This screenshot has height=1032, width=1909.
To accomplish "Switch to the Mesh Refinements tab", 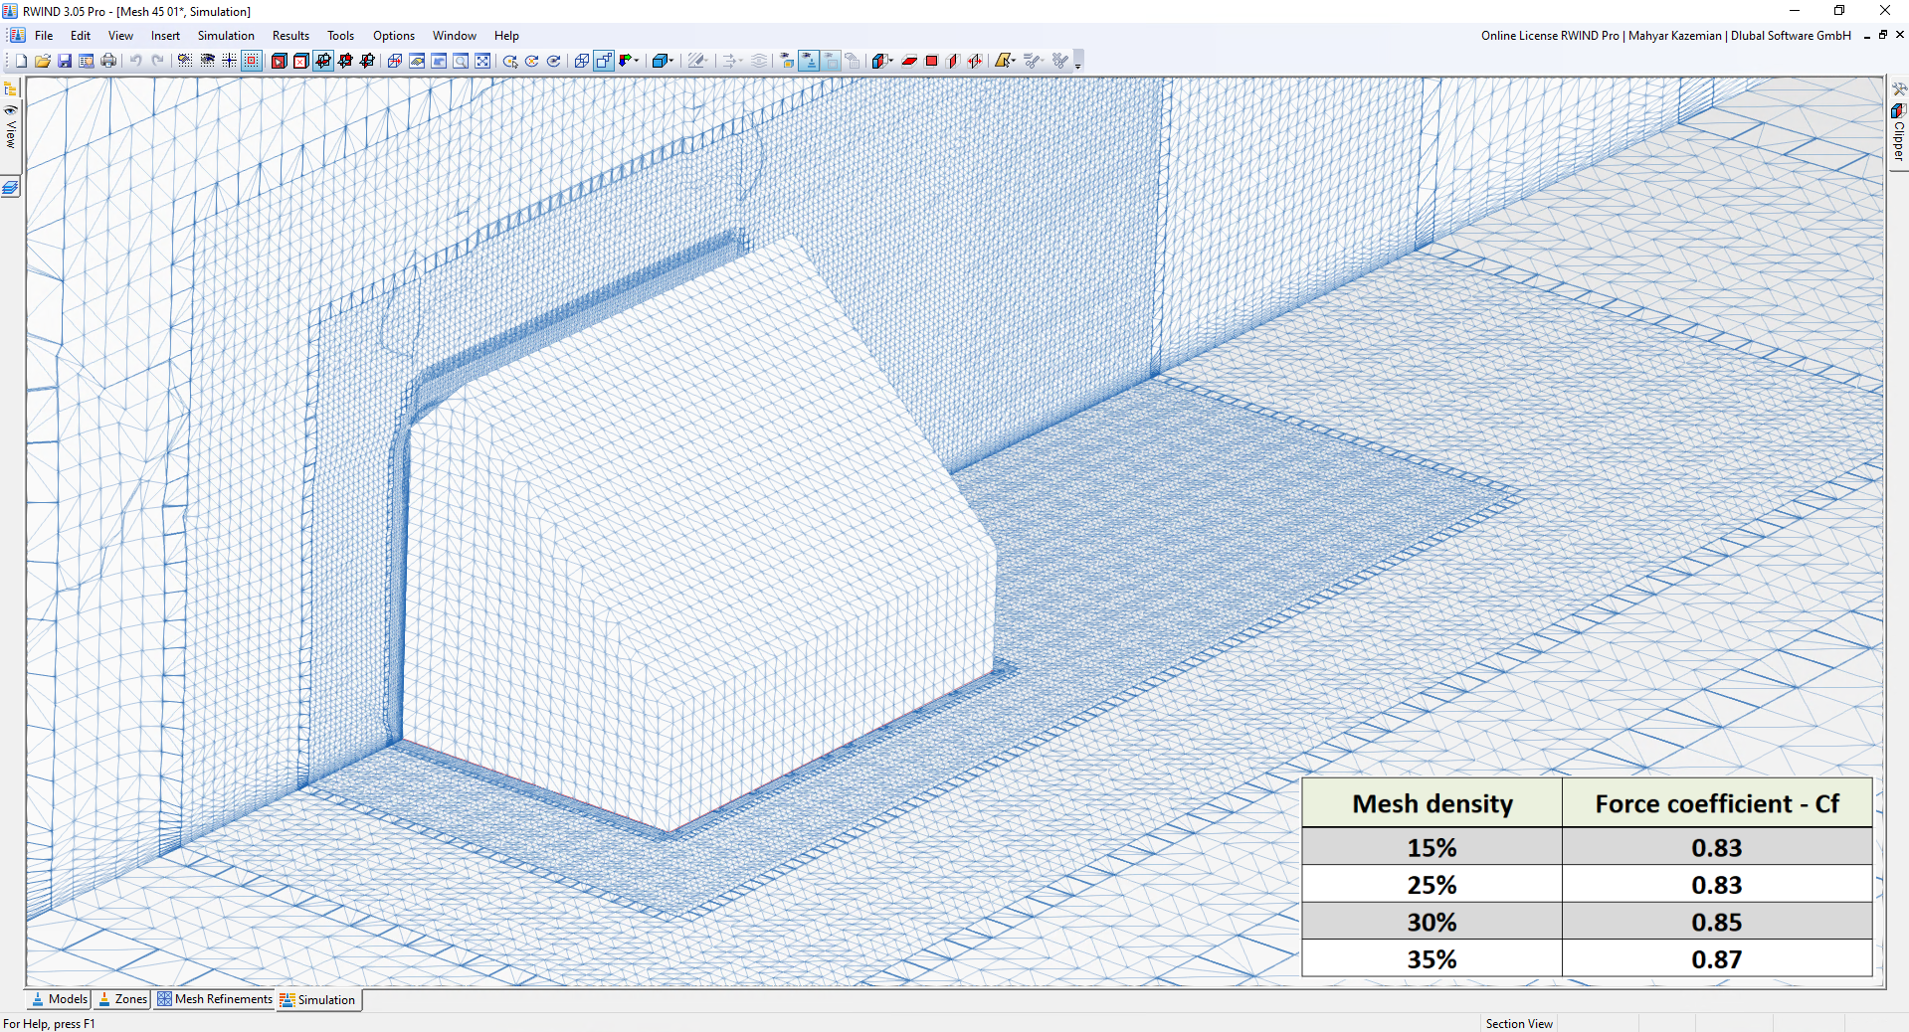I will pyautogui.click(x=214, y=1000).
